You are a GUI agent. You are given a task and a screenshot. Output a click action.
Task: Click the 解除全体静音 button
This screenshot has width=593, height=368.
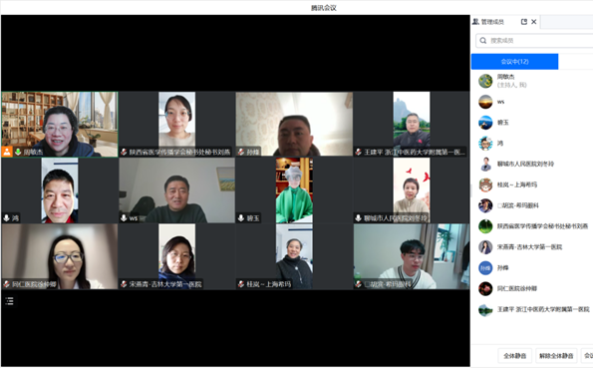[x=556, y=355]
